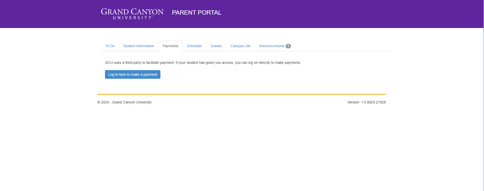Click the PARENT PORTAL header title
Screen dimensions: 484x191
click(197, 13)
